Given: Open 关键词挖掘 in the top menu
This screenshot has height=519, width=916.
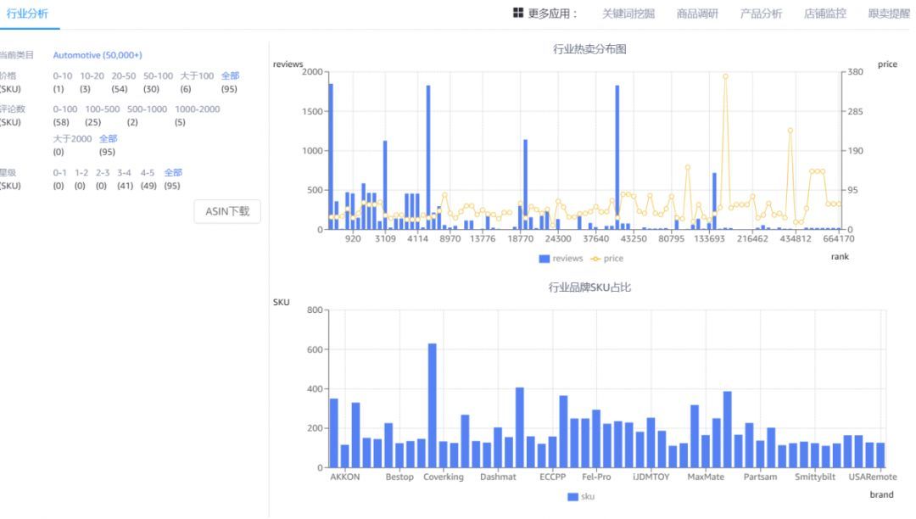Looking at the screenshot, I should (x=628, y=14).
